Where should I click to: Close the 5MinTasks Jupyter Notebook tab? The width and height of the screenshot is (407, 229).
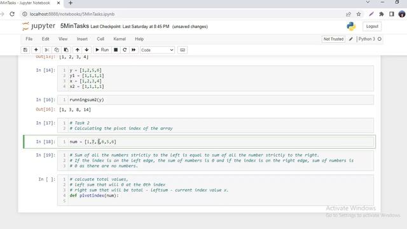(59, 3)
